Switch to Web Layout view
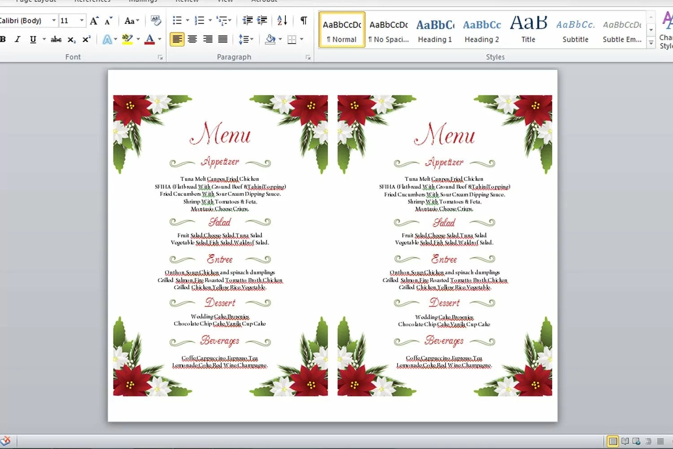The height and width of the screenshot is (449, 673). coord(636,441)
